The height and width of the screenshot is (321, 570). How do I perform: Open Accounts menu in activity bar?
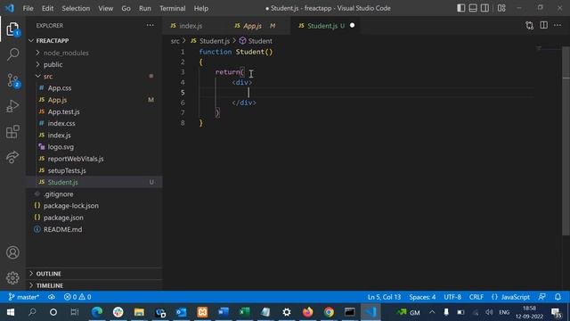tap(12, 252)
